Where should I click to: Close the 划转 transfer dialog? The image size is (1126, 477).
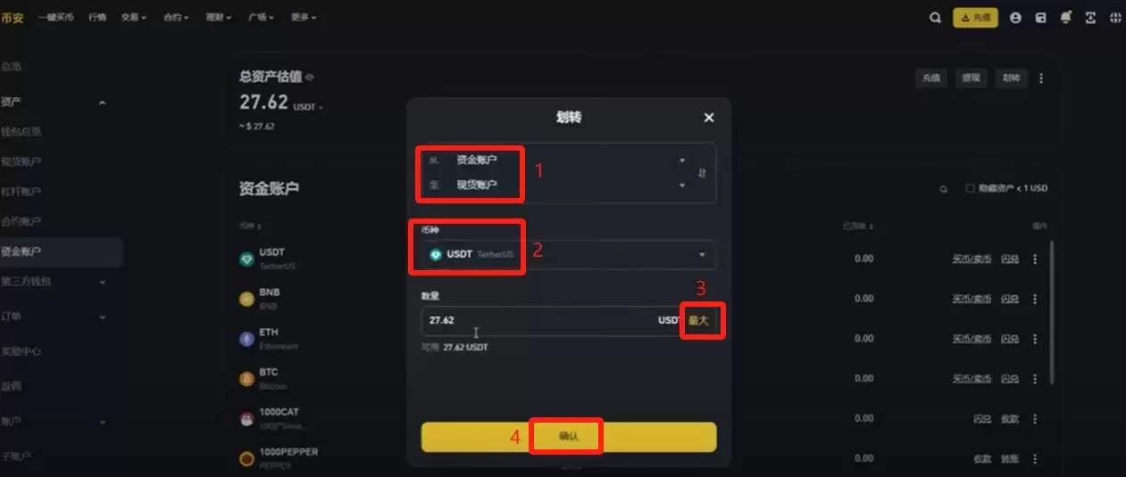[x=709, y=118]
